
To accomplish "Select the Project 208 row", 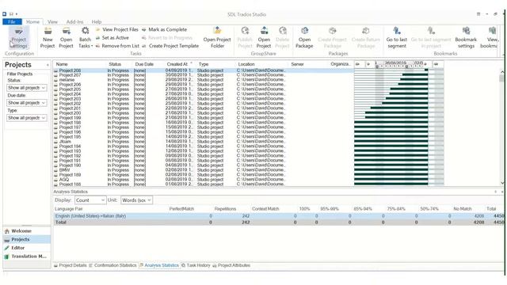I will point(204,70).
